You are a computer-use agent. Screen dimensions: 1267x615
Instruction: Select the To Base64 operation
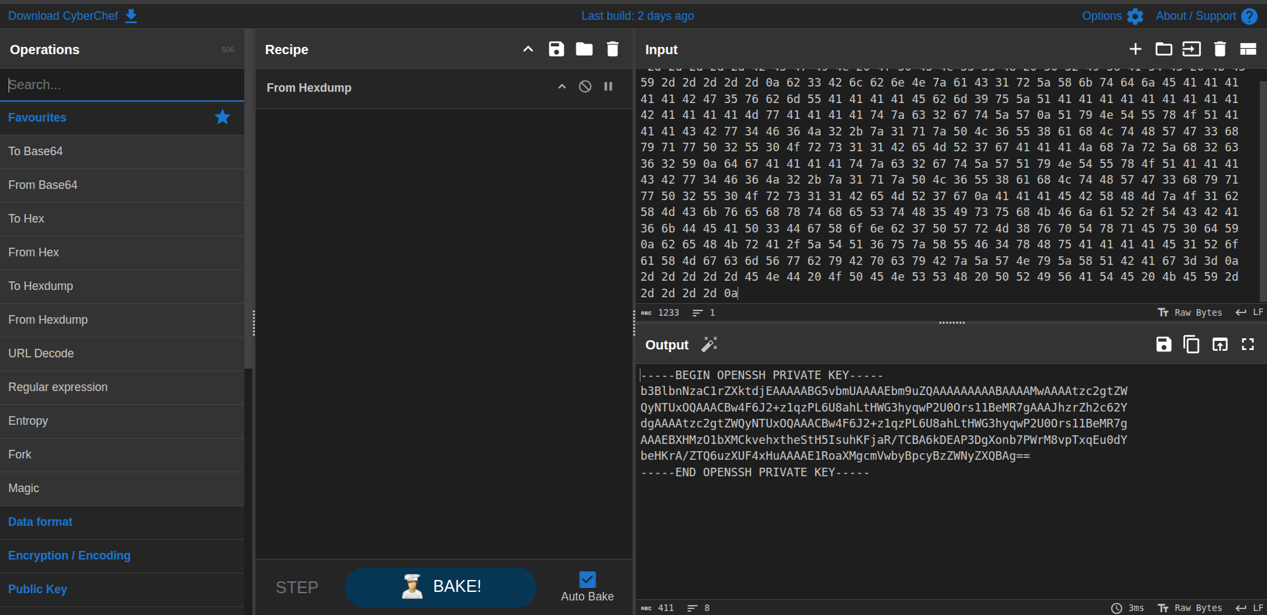tap(122, 151)
